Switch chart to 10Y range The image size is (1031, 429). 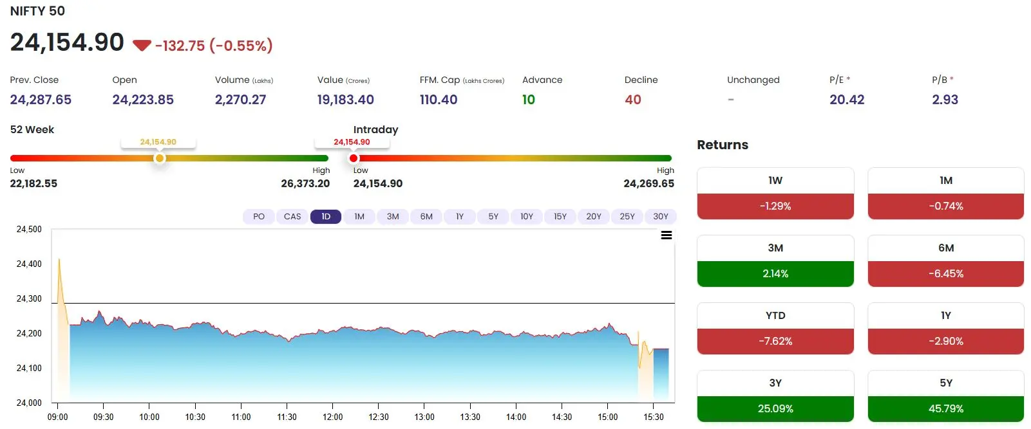point(527,217)
